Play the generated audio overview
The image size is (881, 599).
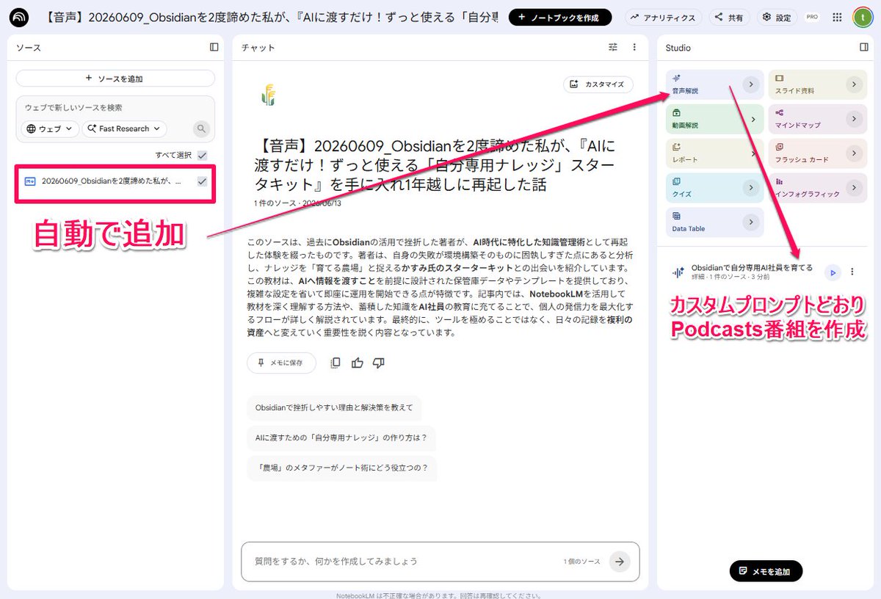tap(832, 272)
